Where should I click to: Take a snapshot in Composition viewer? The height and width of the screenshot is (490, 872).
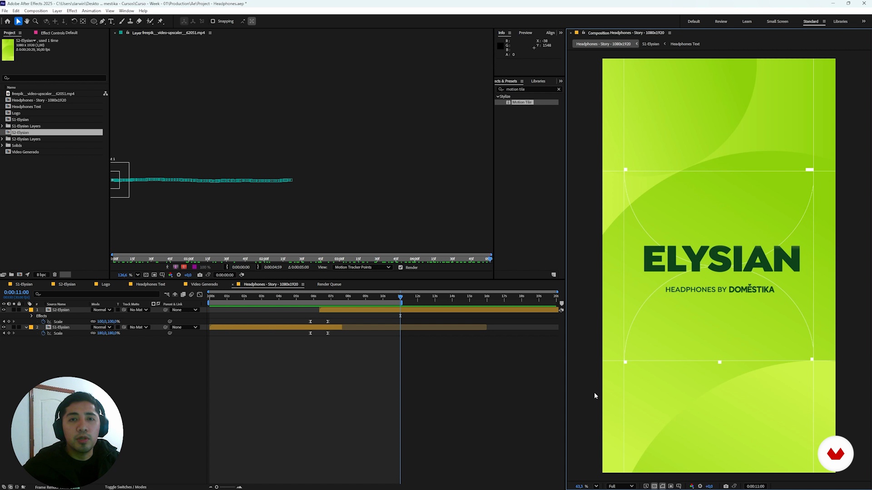tap(726, 486)
